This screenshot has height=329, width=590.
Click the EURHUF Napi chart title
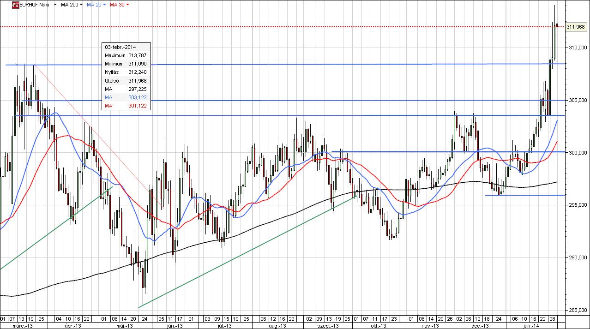[x=35, y=5]
